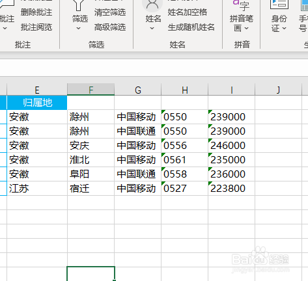Viewport: 308px width, 281px height.
Task: Select column H header
Action: click(x=185, y=90)
